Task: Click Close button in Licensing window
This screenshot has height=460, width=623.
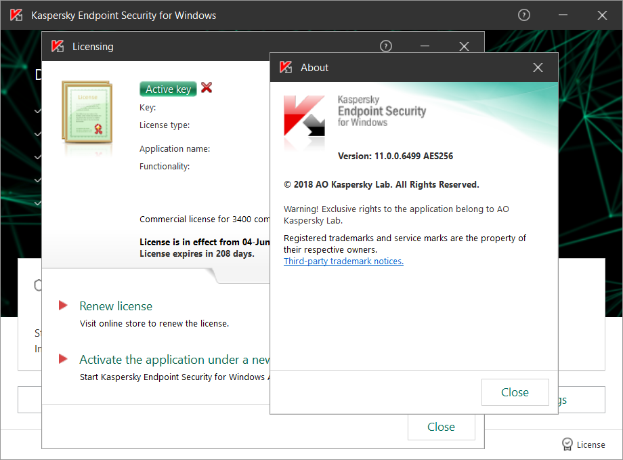Action: pos(441,427)
